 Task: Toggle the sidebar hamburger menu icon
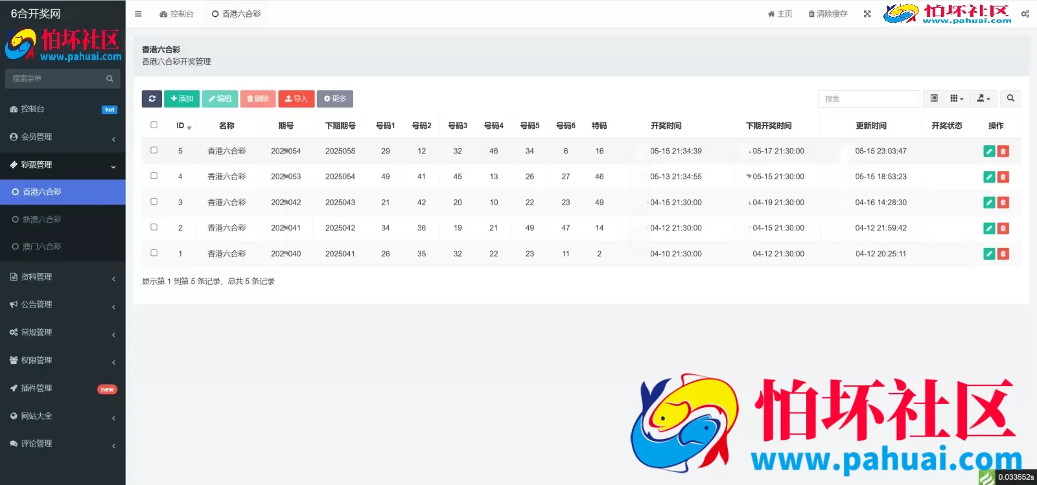coord(138,14)
